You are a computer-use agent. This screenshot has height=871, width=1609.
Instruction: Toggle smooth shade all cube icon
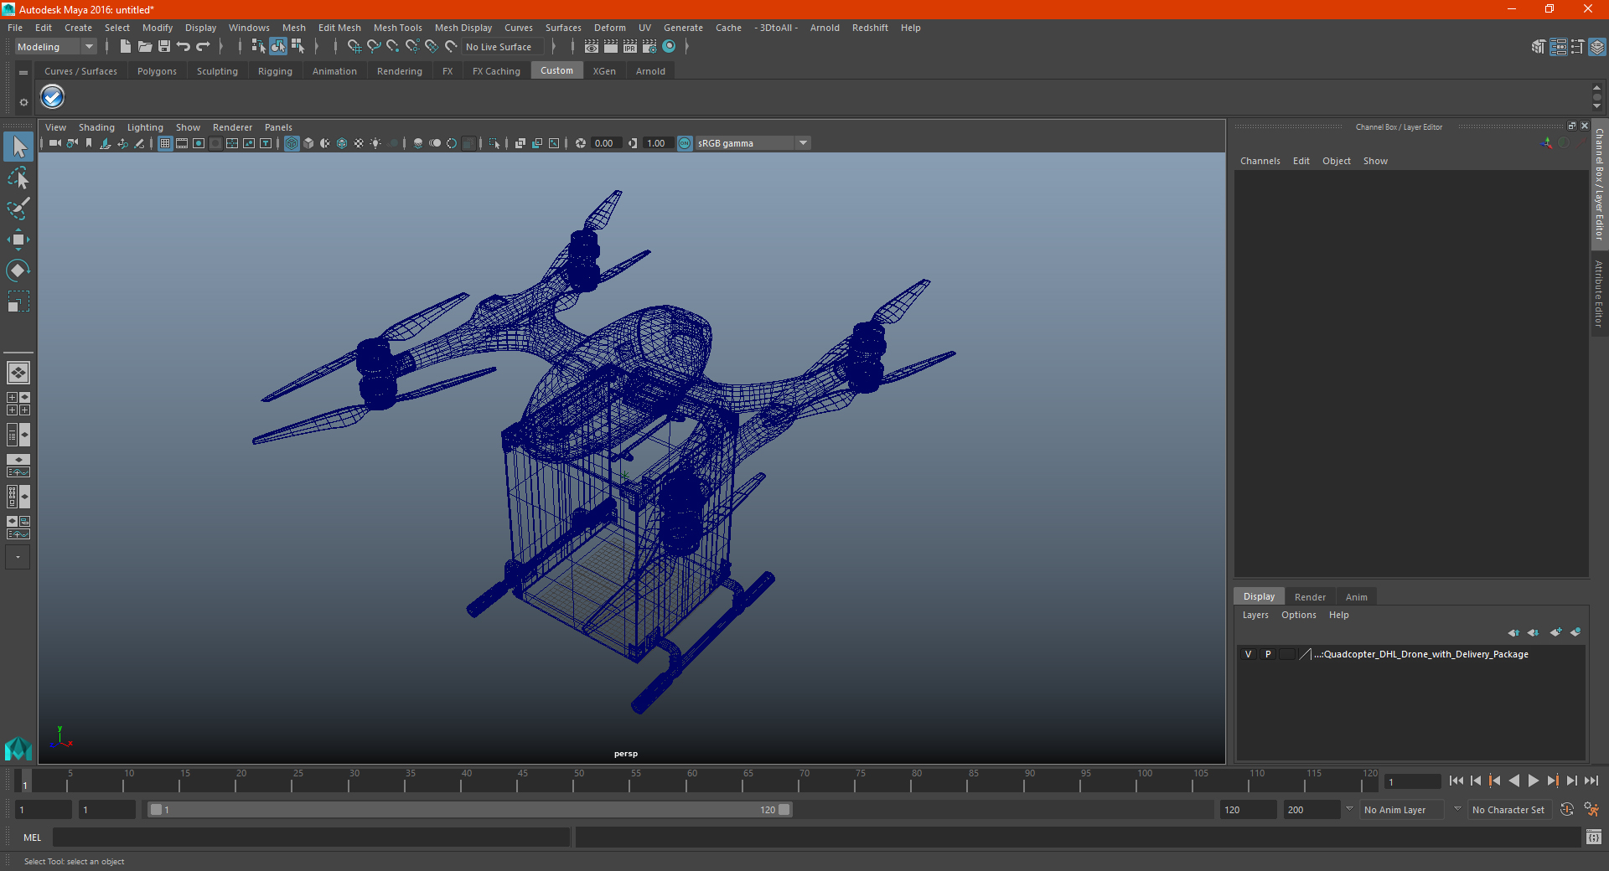[x=308, y=143]
